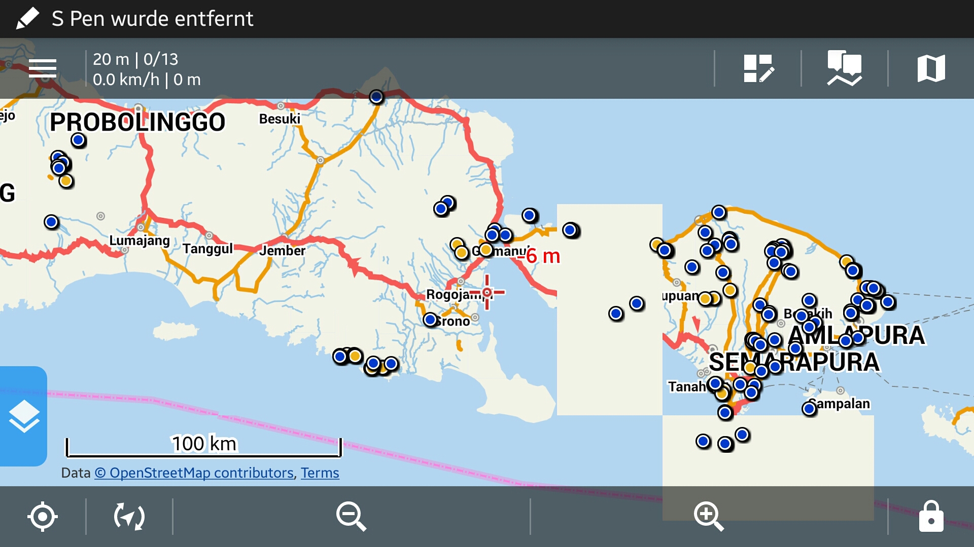Viewport: 974px width, 547px height.
Task: Toggle map rotation mode
Action: (129, 517)
